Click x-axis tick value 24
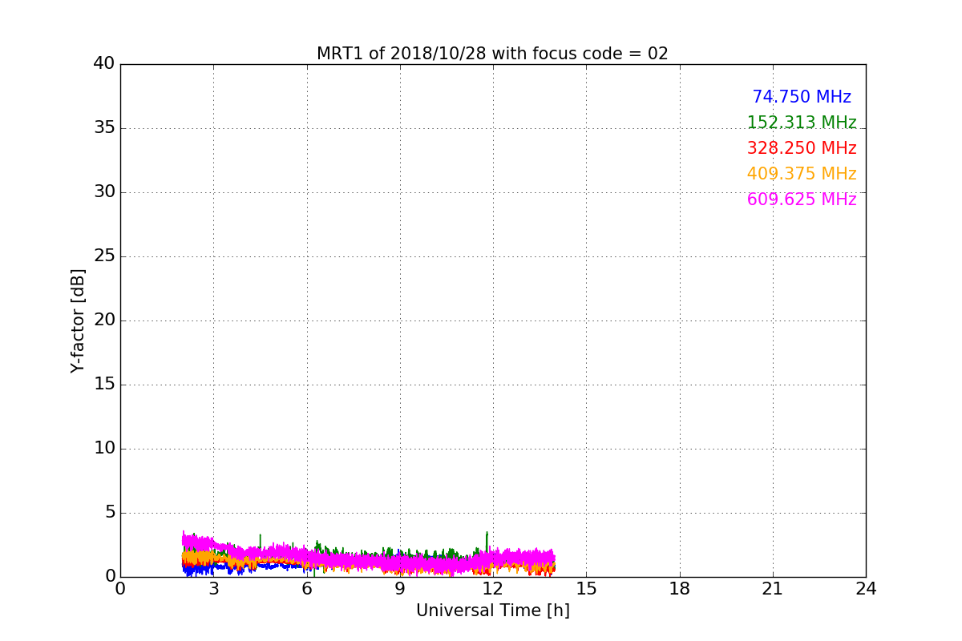Image resolution: width=962 pixels, height=641 pixels. point(866,588)
